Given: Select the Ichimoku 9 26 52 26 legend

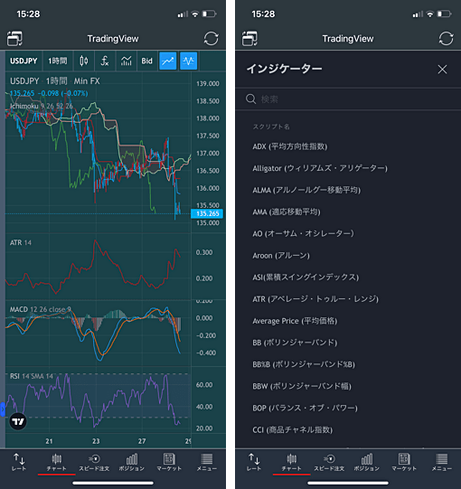Looking at the screenshot, I should [42, 107].
